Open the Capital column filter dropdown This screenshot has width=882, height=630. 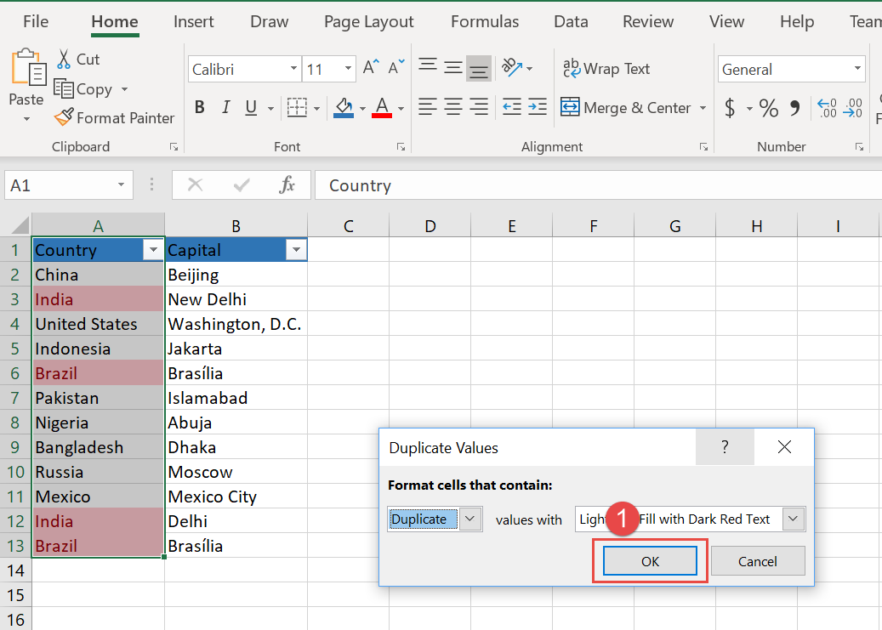(296, 249)
